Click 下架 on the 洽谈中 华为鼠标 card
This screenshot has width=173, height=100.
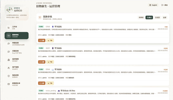tap(50, 62)
